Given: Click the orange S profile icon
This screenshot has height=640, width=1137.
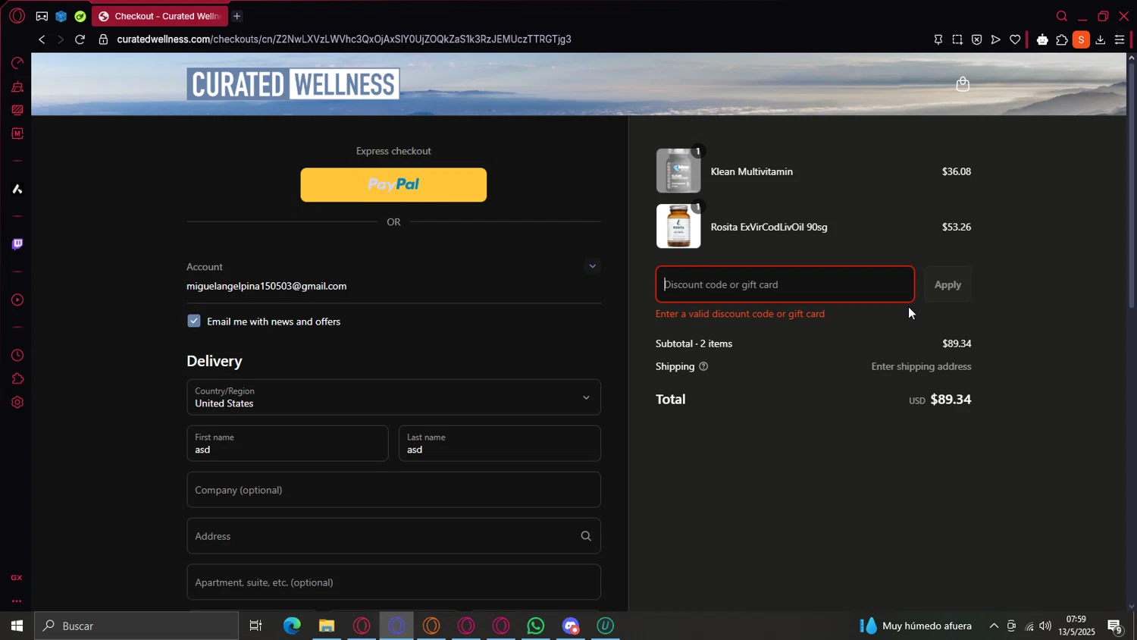Looking at the screenshot, I should coord(1082,40).
